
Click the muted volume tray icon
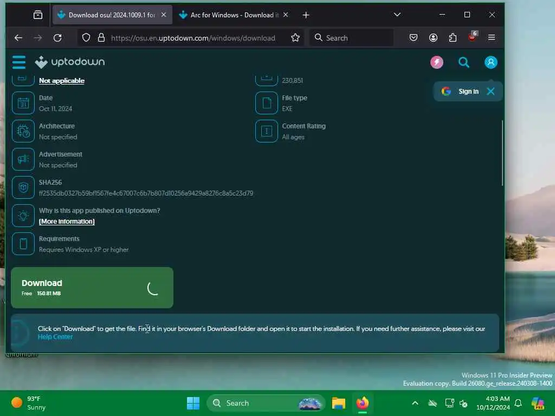click(x=463, y=403)
